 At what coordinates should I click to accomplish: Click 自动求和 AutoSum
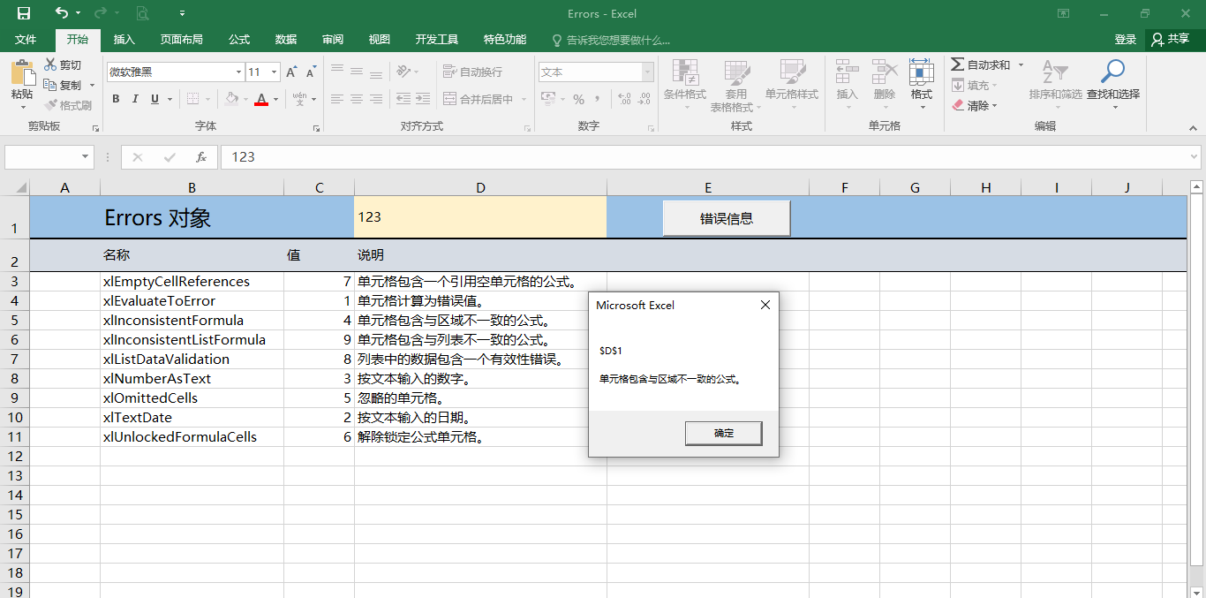coord(980,64)
